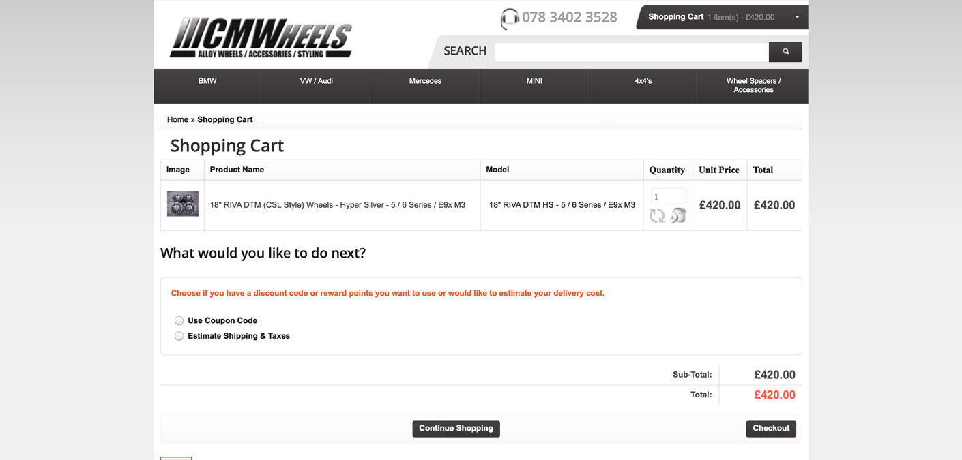Click into the search input field

(632, 52)
